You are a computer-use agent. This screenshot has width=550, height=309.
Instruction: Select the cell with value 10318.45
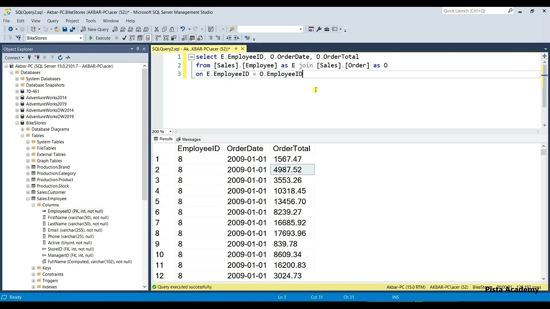pyautogui.click(x=292, y=191)
